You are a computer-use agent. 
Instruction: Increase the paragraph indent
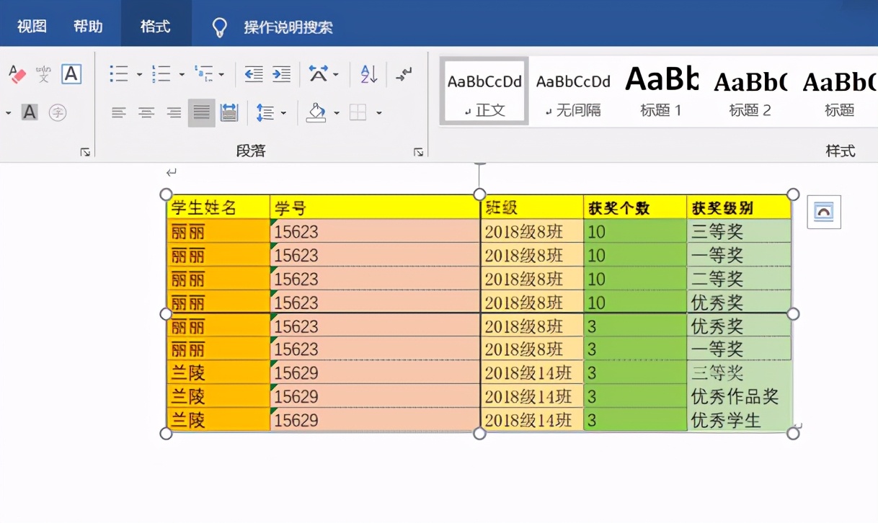[x=281, y=73]
